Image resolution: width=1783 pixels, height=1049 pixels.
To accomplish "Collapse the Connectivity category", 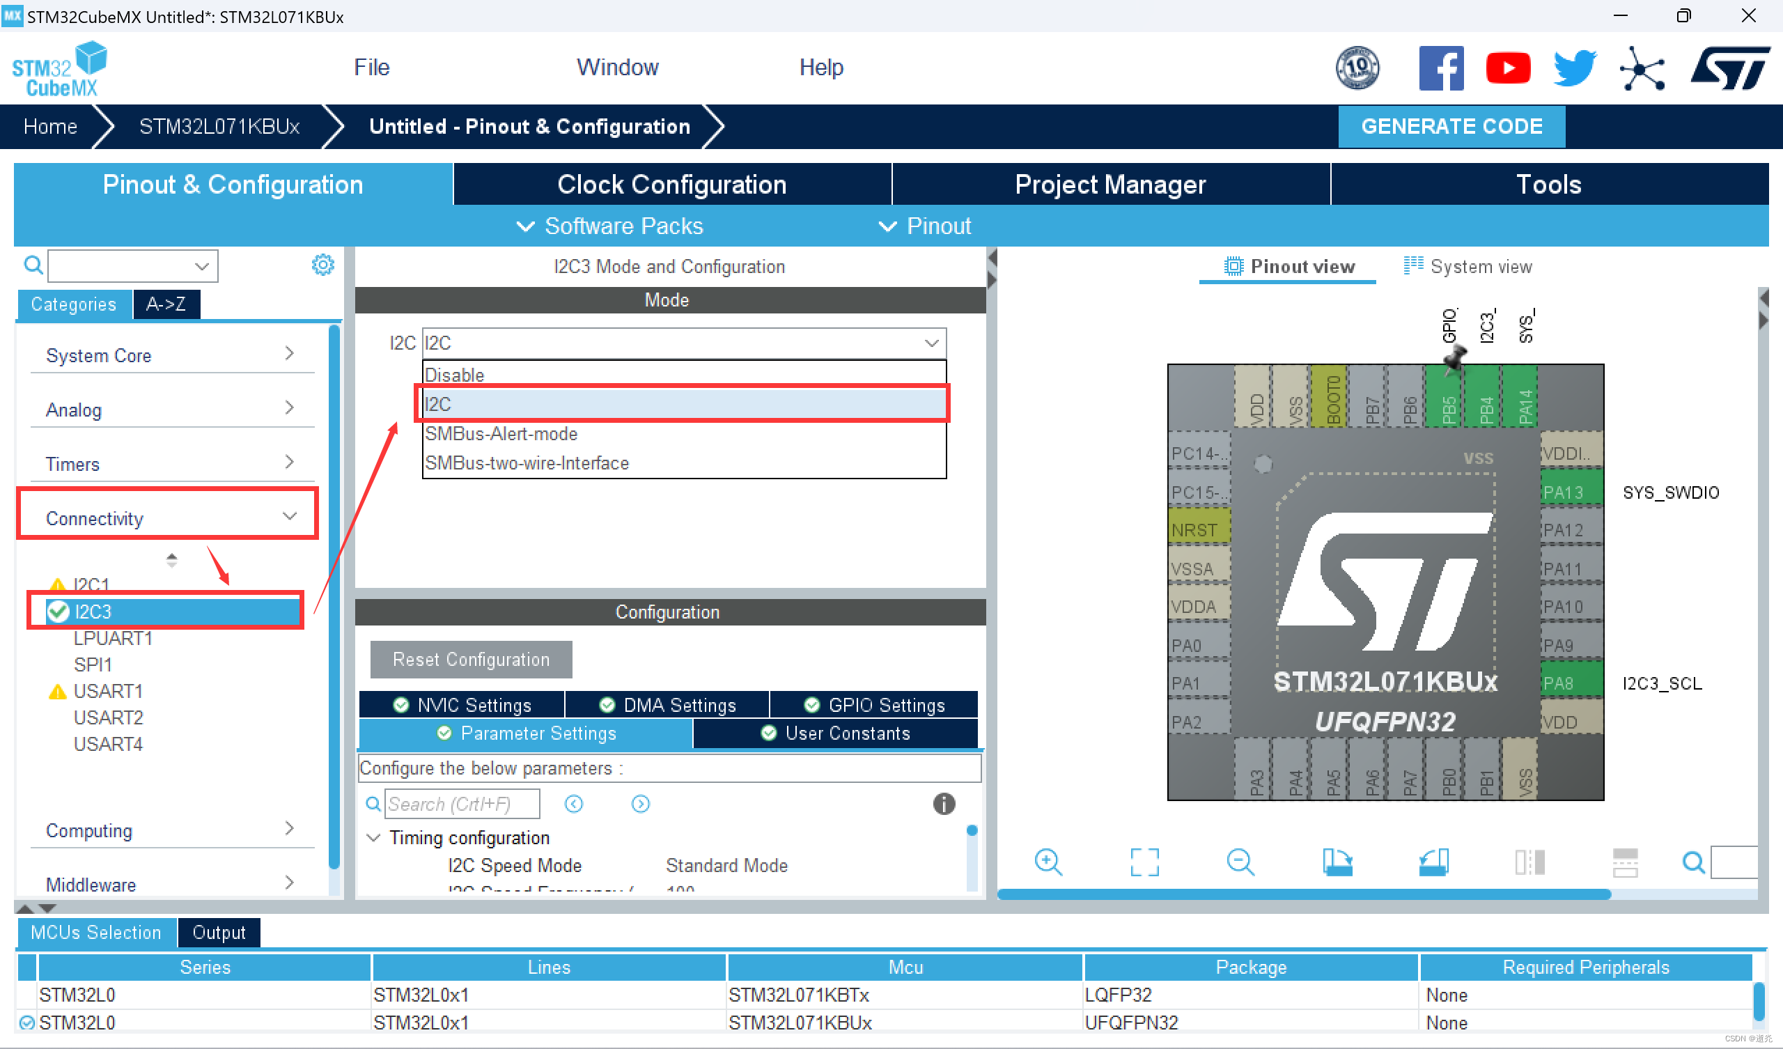I will coord(172,518).
